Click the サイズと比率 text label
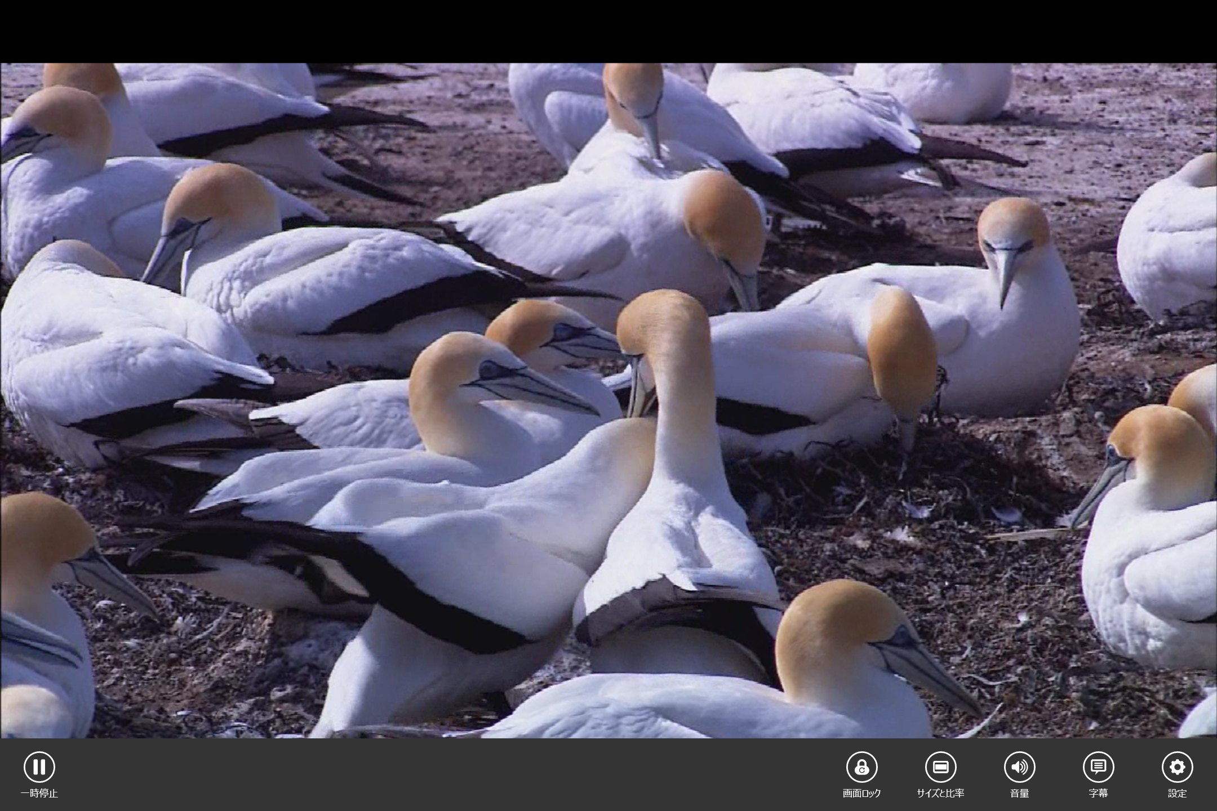This screenshot has height=811, width=1217. click(940, 794)
